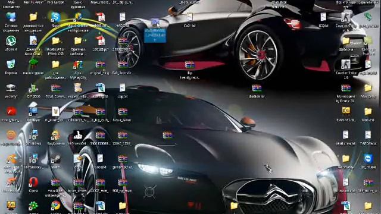Open the Skype desktop shortcut
Image resolution: width=381 pixels, height=214 pixels.
coord(55,17)
